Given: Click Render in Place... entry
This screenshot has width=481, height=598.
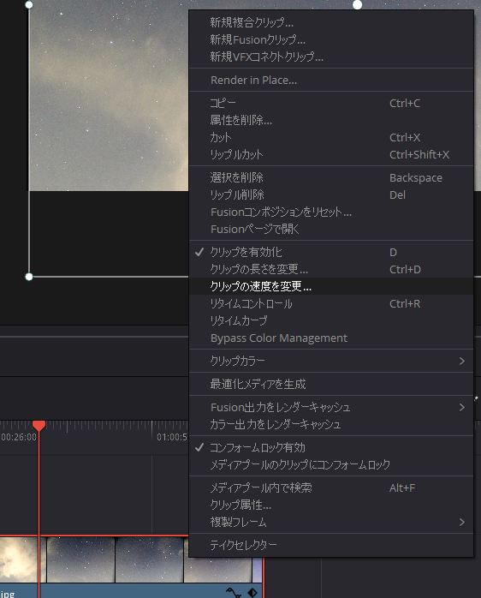Looking at the screenshot, I should click(x=331, y=80).
